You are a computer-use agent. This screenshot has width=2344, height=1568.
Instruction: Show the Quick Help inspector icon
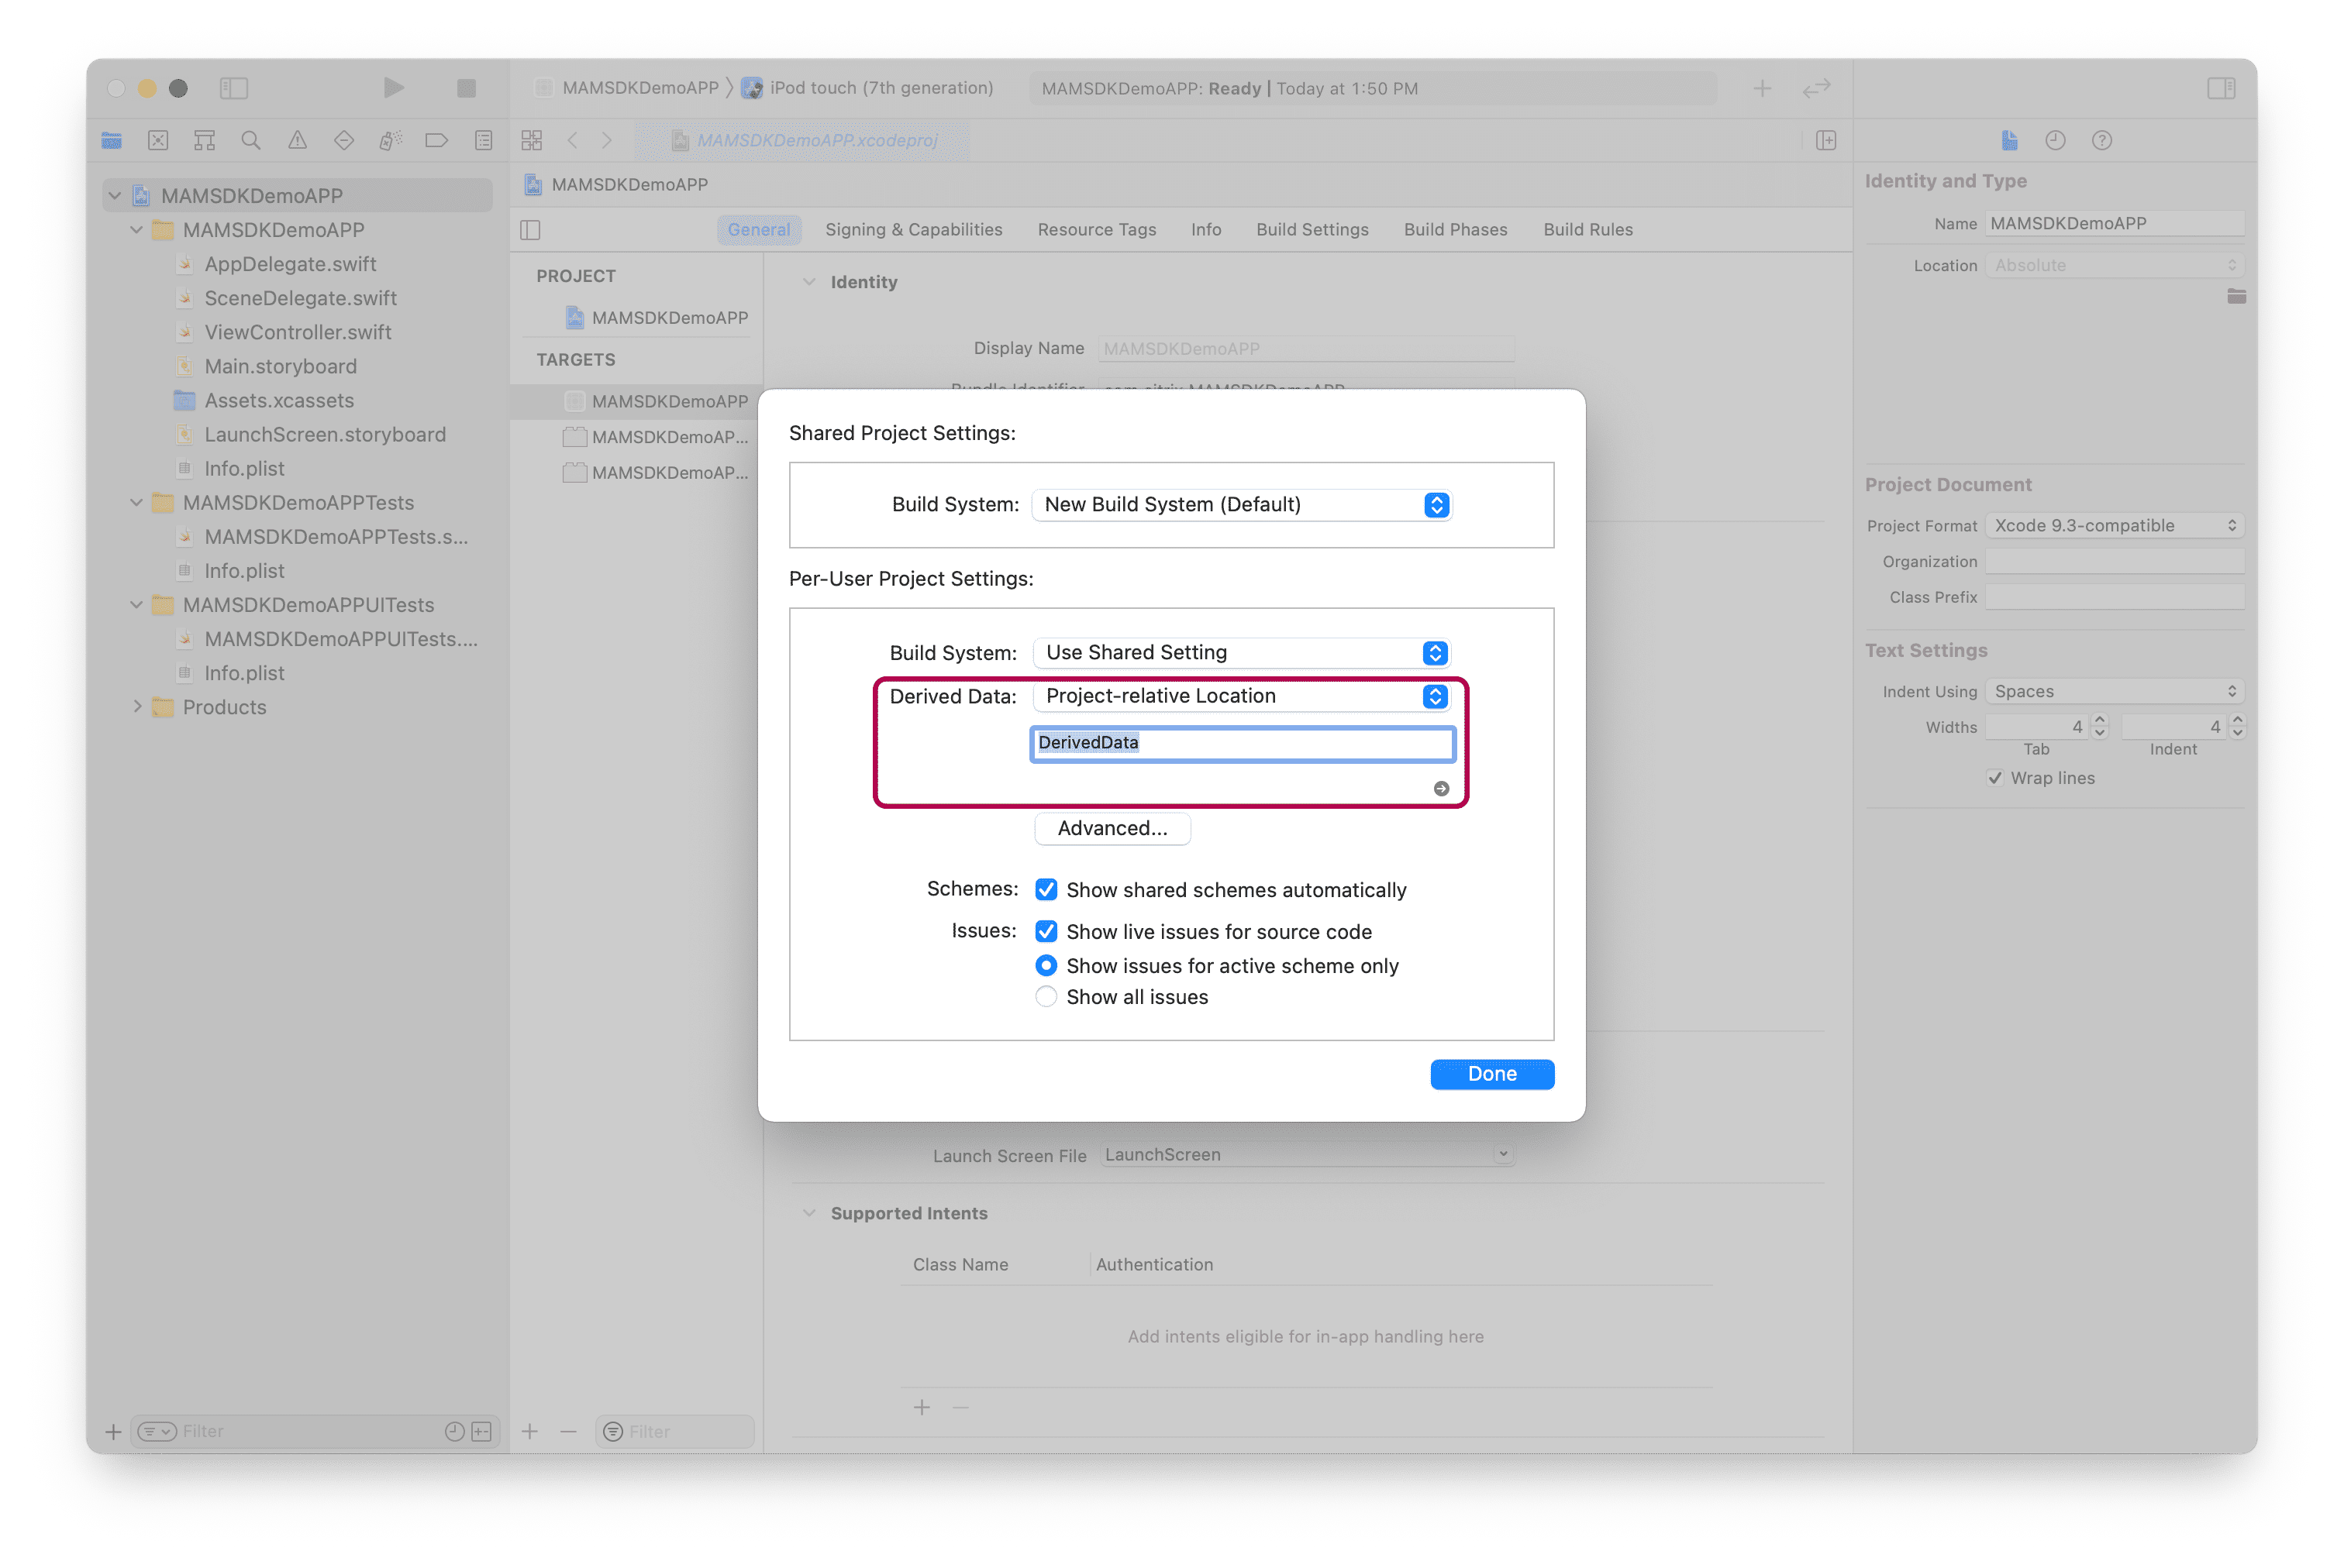coord(2101,140)
